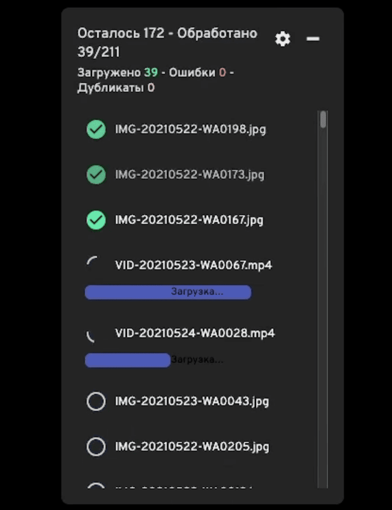Select the pending circle for IMG-20210522-WA0205.jpg

coord(96,447)
